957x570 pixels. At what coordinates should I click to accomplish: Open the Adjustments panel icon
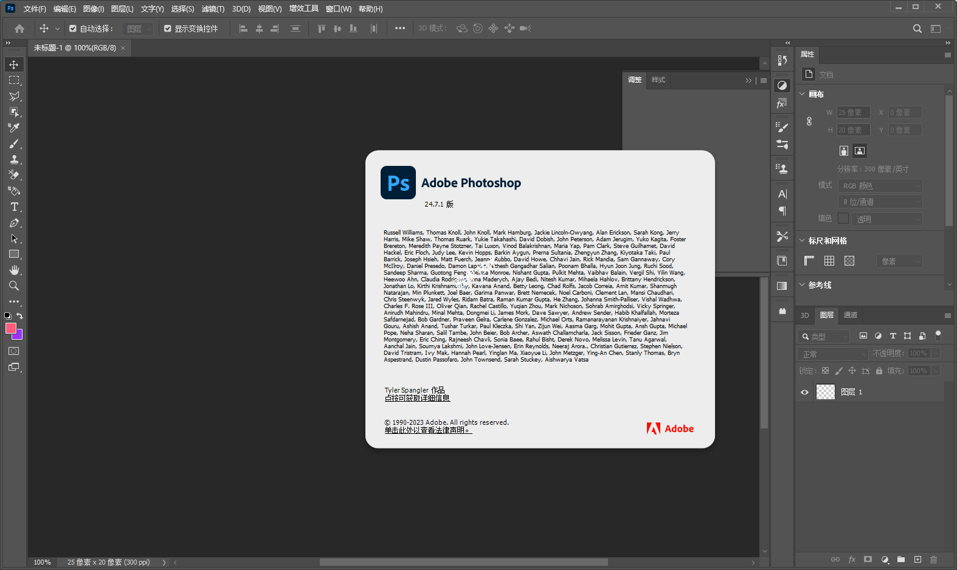pyautogui.click(x=783, y=86)
